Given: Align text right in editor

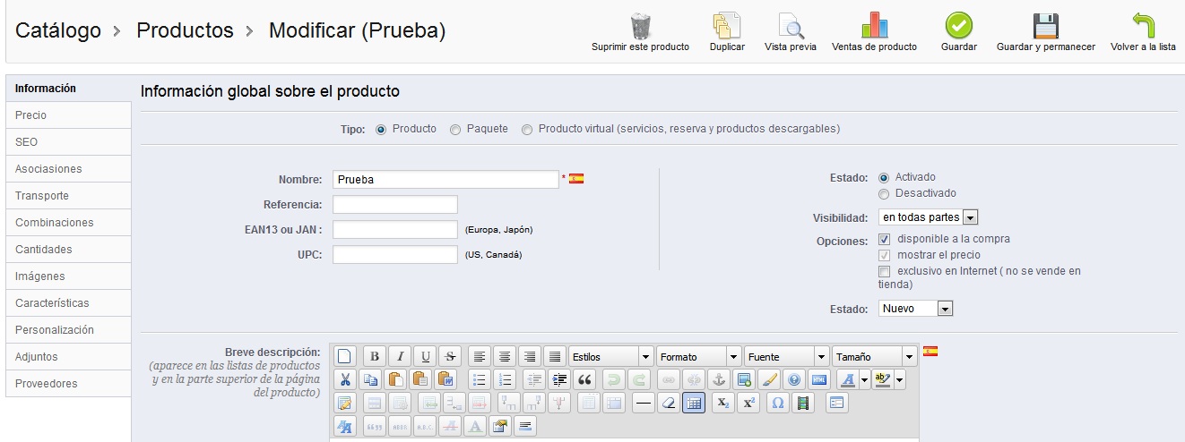Looking at the screenshot, I should click(530, 356).
